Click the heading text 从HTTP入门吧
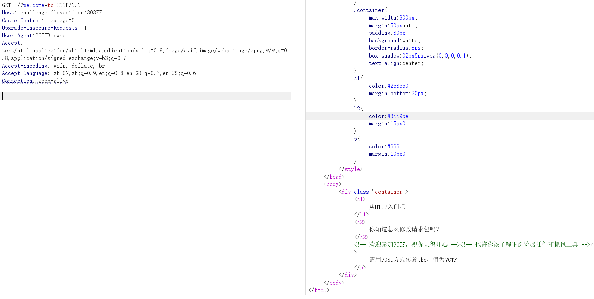 (387, 207)
